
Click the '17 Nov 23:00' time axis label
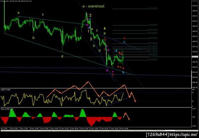coord(113,128)
